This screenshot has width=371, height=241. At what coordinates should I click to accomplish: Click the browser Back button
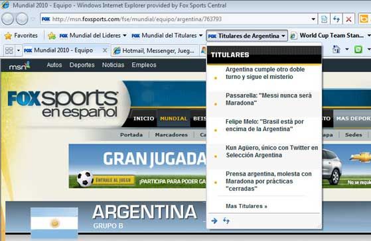[x=7, y=19]
